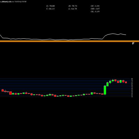Viewport: 139px width, 139px height.
Task: Select the second large green candle after the breakout
Action: [108, 84]
